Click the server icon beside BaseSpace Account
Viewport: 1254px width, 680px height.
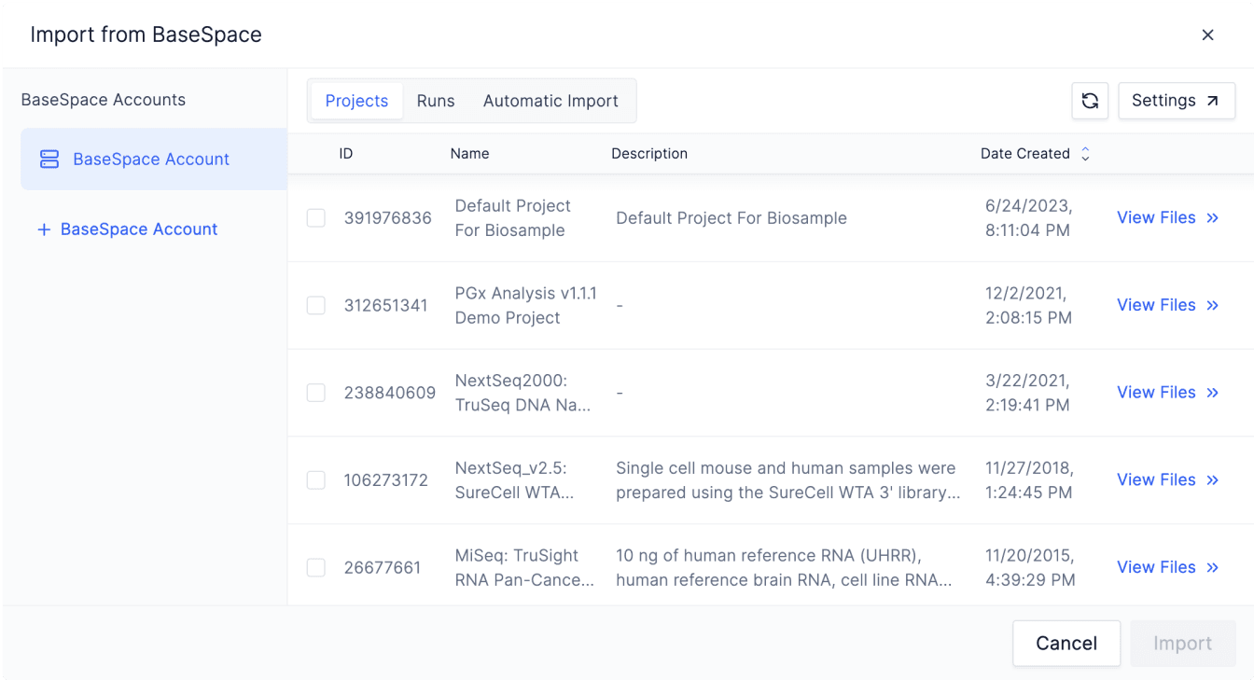point(49,160)
